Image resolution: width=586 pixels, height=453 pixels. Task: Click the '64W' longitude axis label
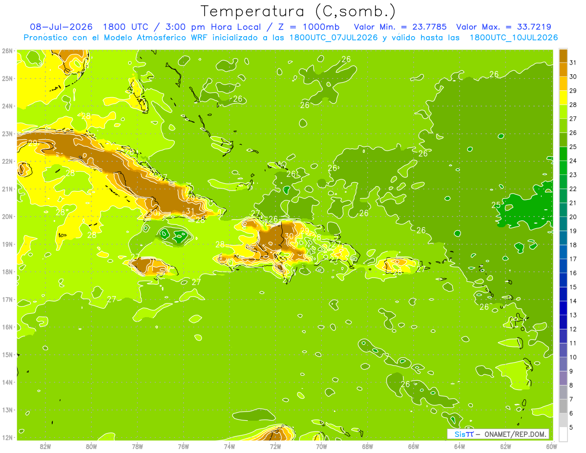point(459,446)
